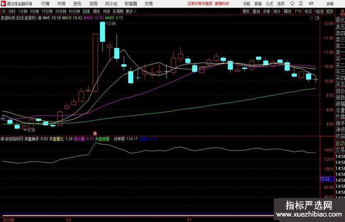Click the 涨 marker below the candlesticks
The height and width of the screenshot is (222, 345).
(95, 133)
